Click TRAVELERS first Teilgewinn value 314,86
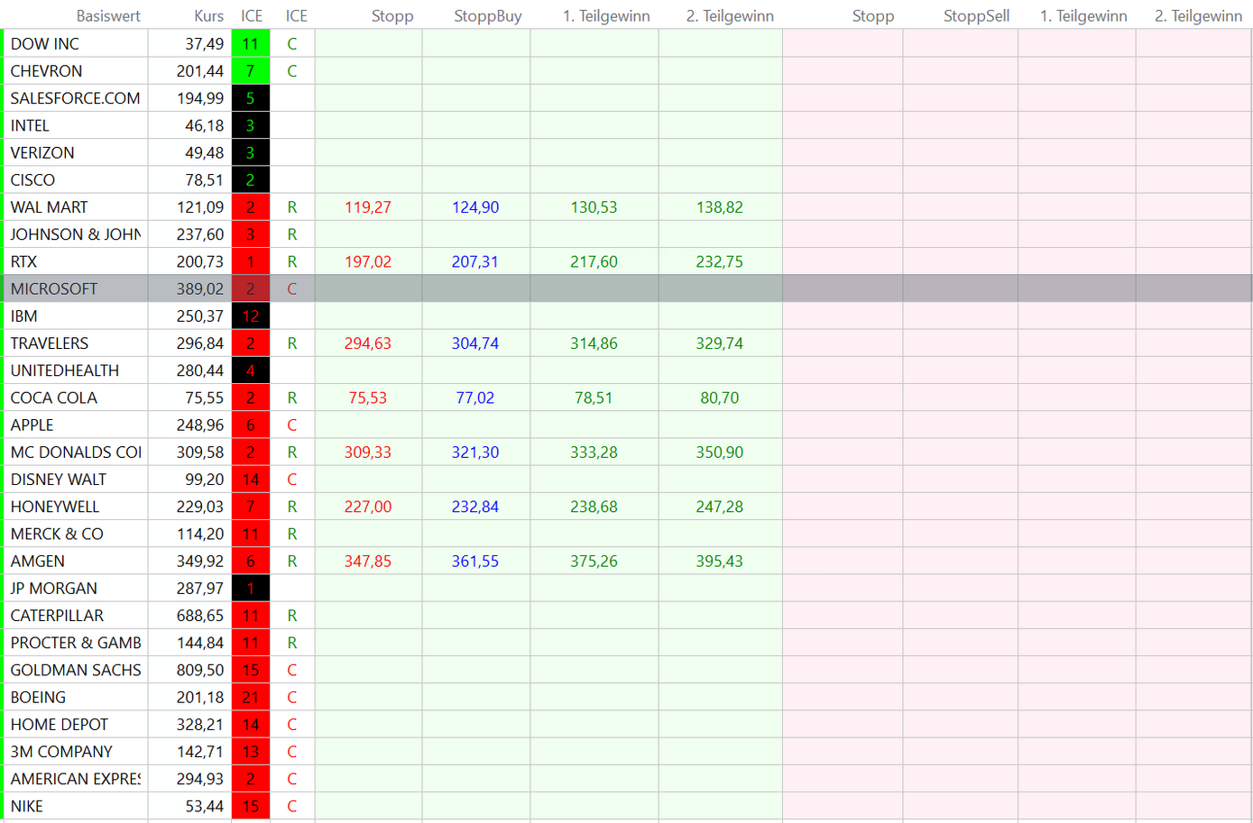The image size is (1253, 823). tap(594, 343)
